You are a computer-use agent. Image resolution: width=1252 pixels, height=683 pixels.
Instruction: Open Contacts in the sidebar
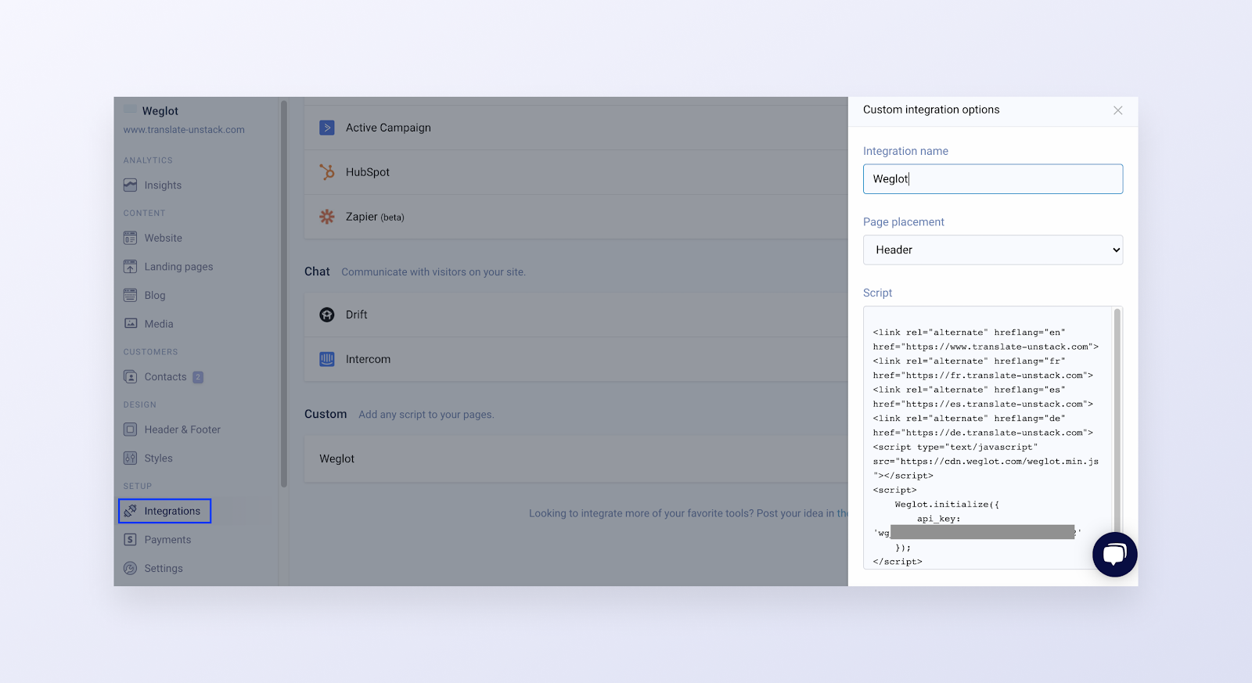pos(165,377)
